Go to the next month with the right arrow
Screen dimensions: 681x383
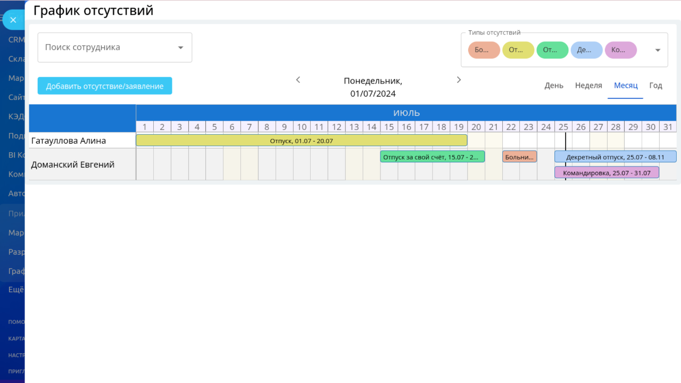tap(459, 80)
